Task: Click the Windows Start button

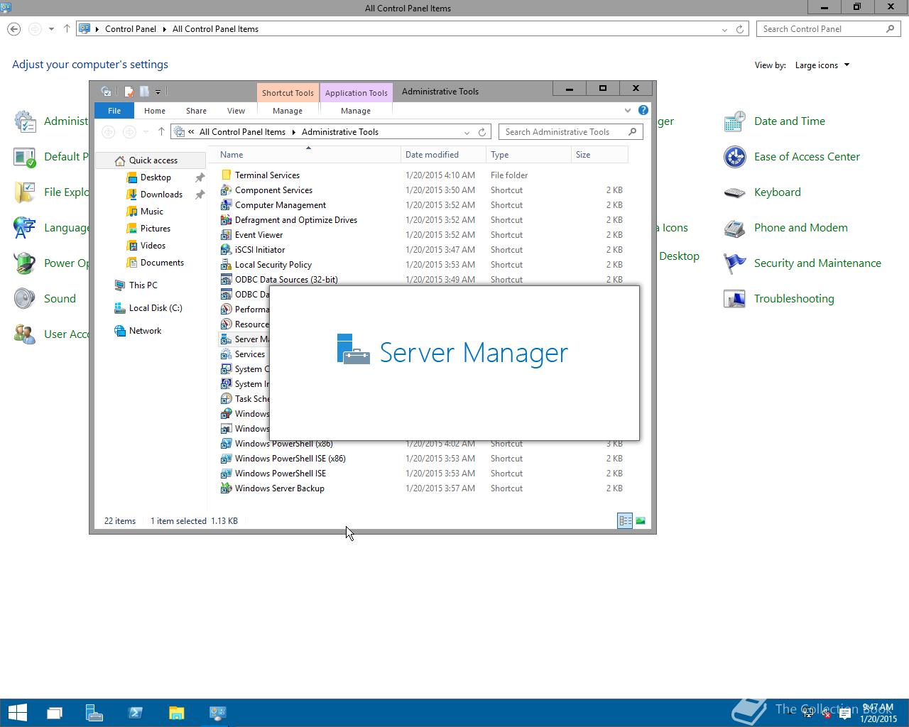Action: point(17,712)
